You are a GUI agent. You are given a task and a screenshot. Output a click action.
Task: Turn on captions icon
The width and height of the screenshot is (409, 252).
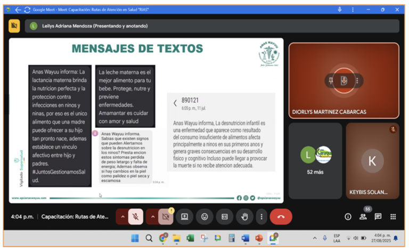(x=225, y=217)
